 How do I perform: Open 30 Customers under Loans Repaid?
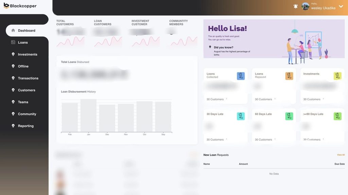(263, 99)
